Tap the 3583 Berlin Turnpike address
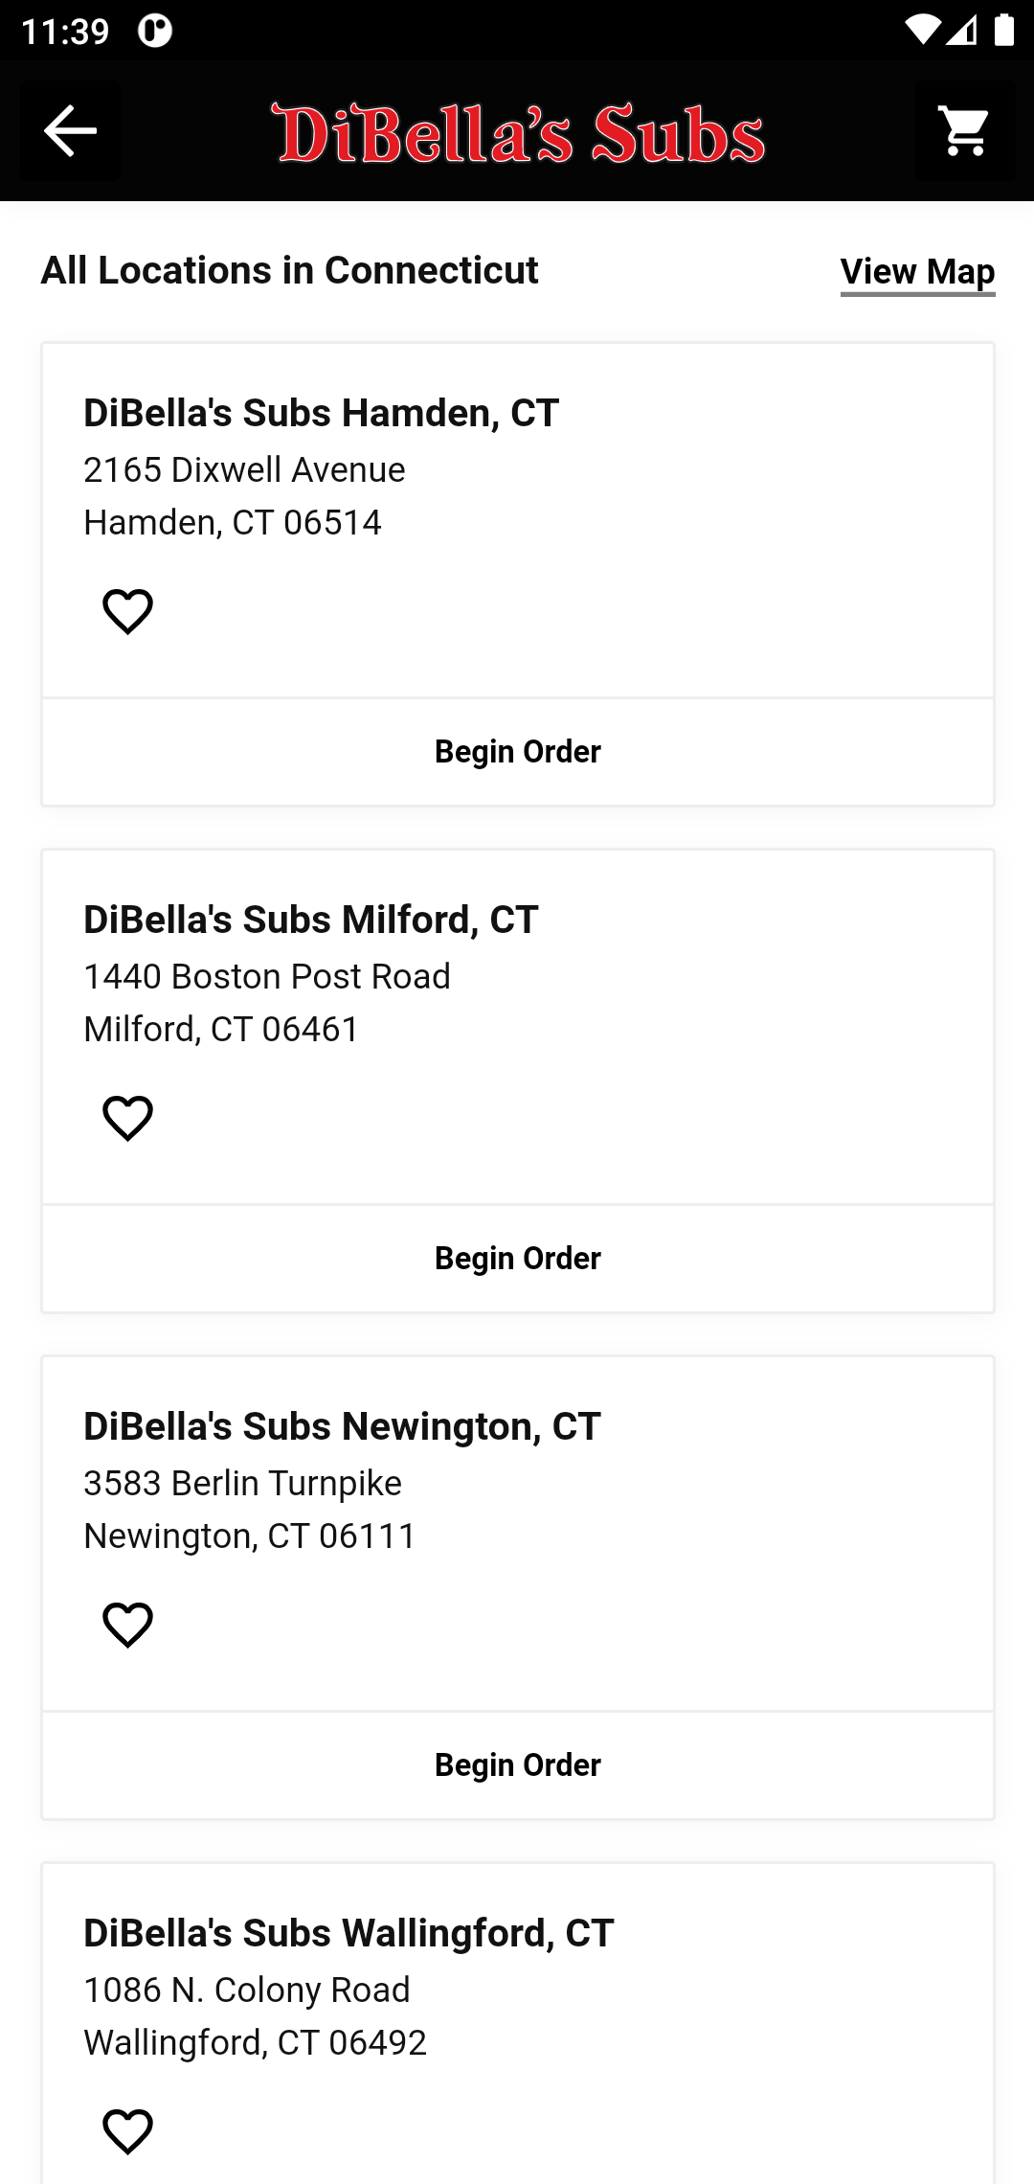Screen dimensions: 1034x2184 tap(242, 1484)
